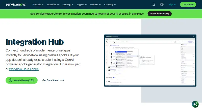Click the Integration Hub heading

[x=35, y=42]
